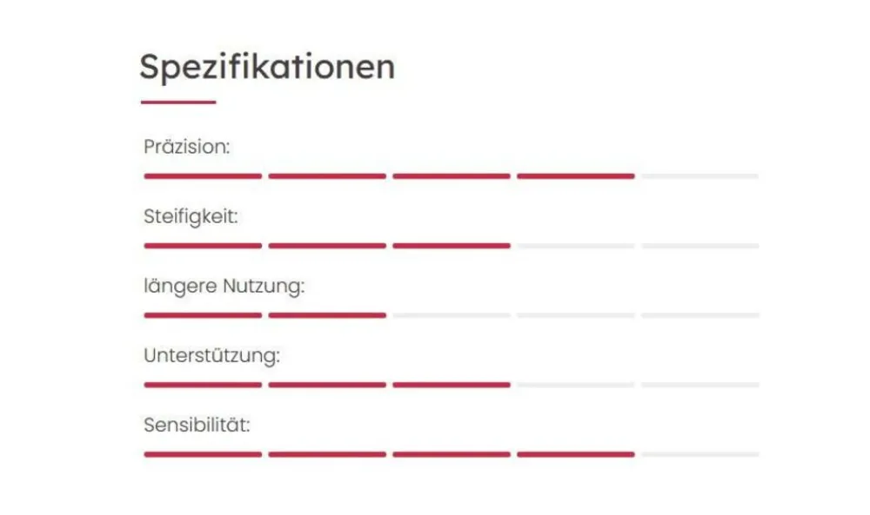Click third filled segment of Steifigkeit bar
The image size is (870, 515).
pos(451,246)
